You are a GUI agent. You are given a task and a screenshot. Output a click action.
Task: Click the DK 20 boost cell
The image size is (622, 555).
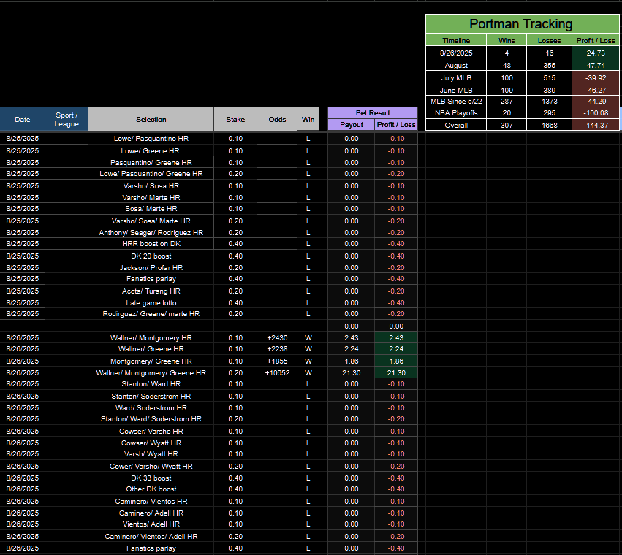151,256
